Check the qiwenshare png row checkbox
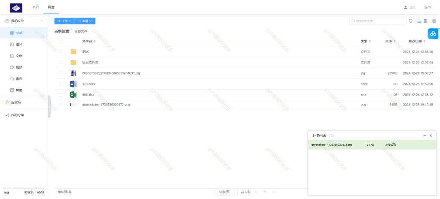The width and height of the screenshot is (440, 199). pos(61,105)
